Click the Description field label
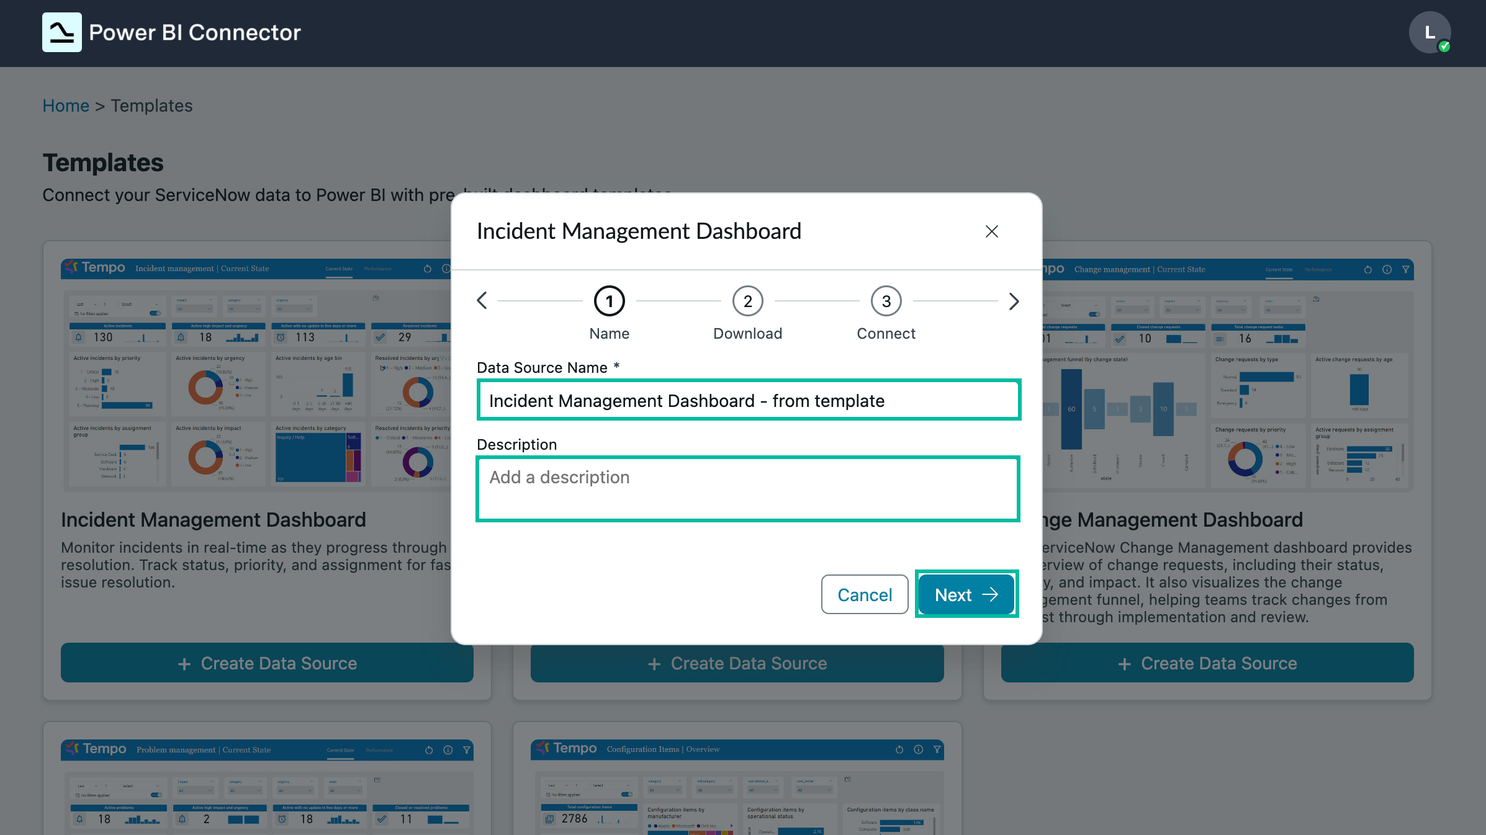The height and width of the screenshot is (835, 1486). pos(516,445)
